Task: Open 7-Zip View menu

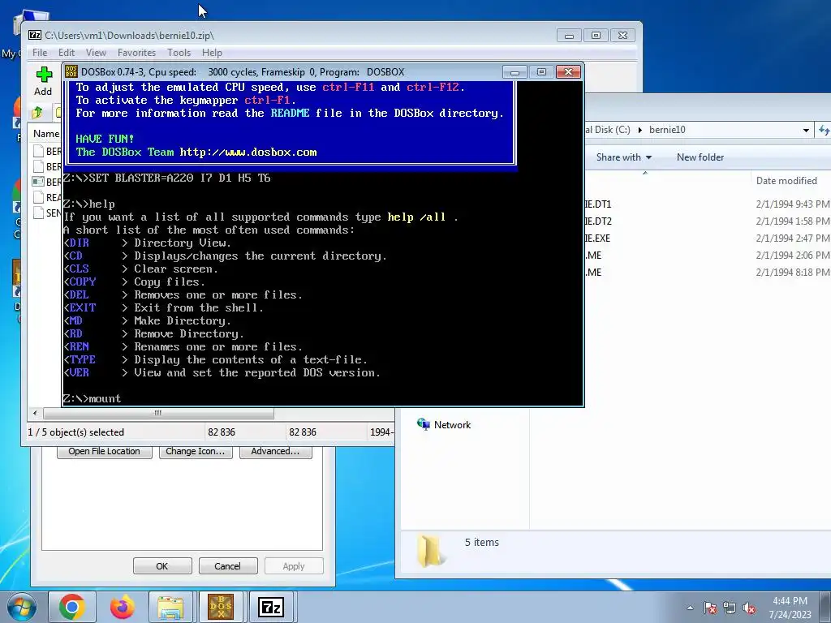Action: click(96, 53)
